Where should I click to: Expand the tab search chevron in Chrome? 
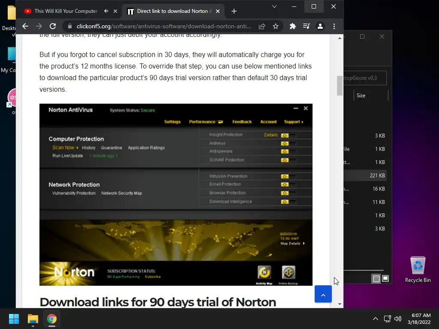(x=274, y=6)
